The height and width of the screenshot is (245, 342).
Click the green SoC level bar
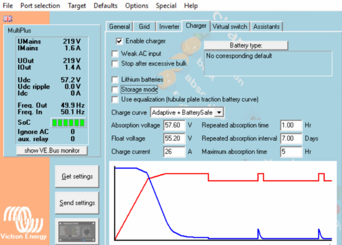(x=68, y=122)
